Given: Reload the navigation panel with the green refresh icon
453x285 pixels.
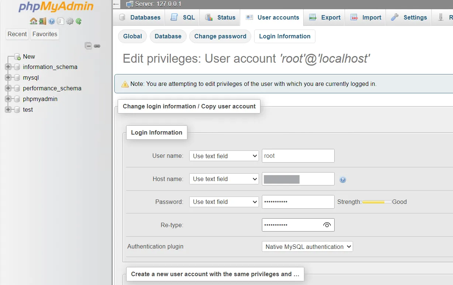Looking at the screenshot, I should pos(79,21).
